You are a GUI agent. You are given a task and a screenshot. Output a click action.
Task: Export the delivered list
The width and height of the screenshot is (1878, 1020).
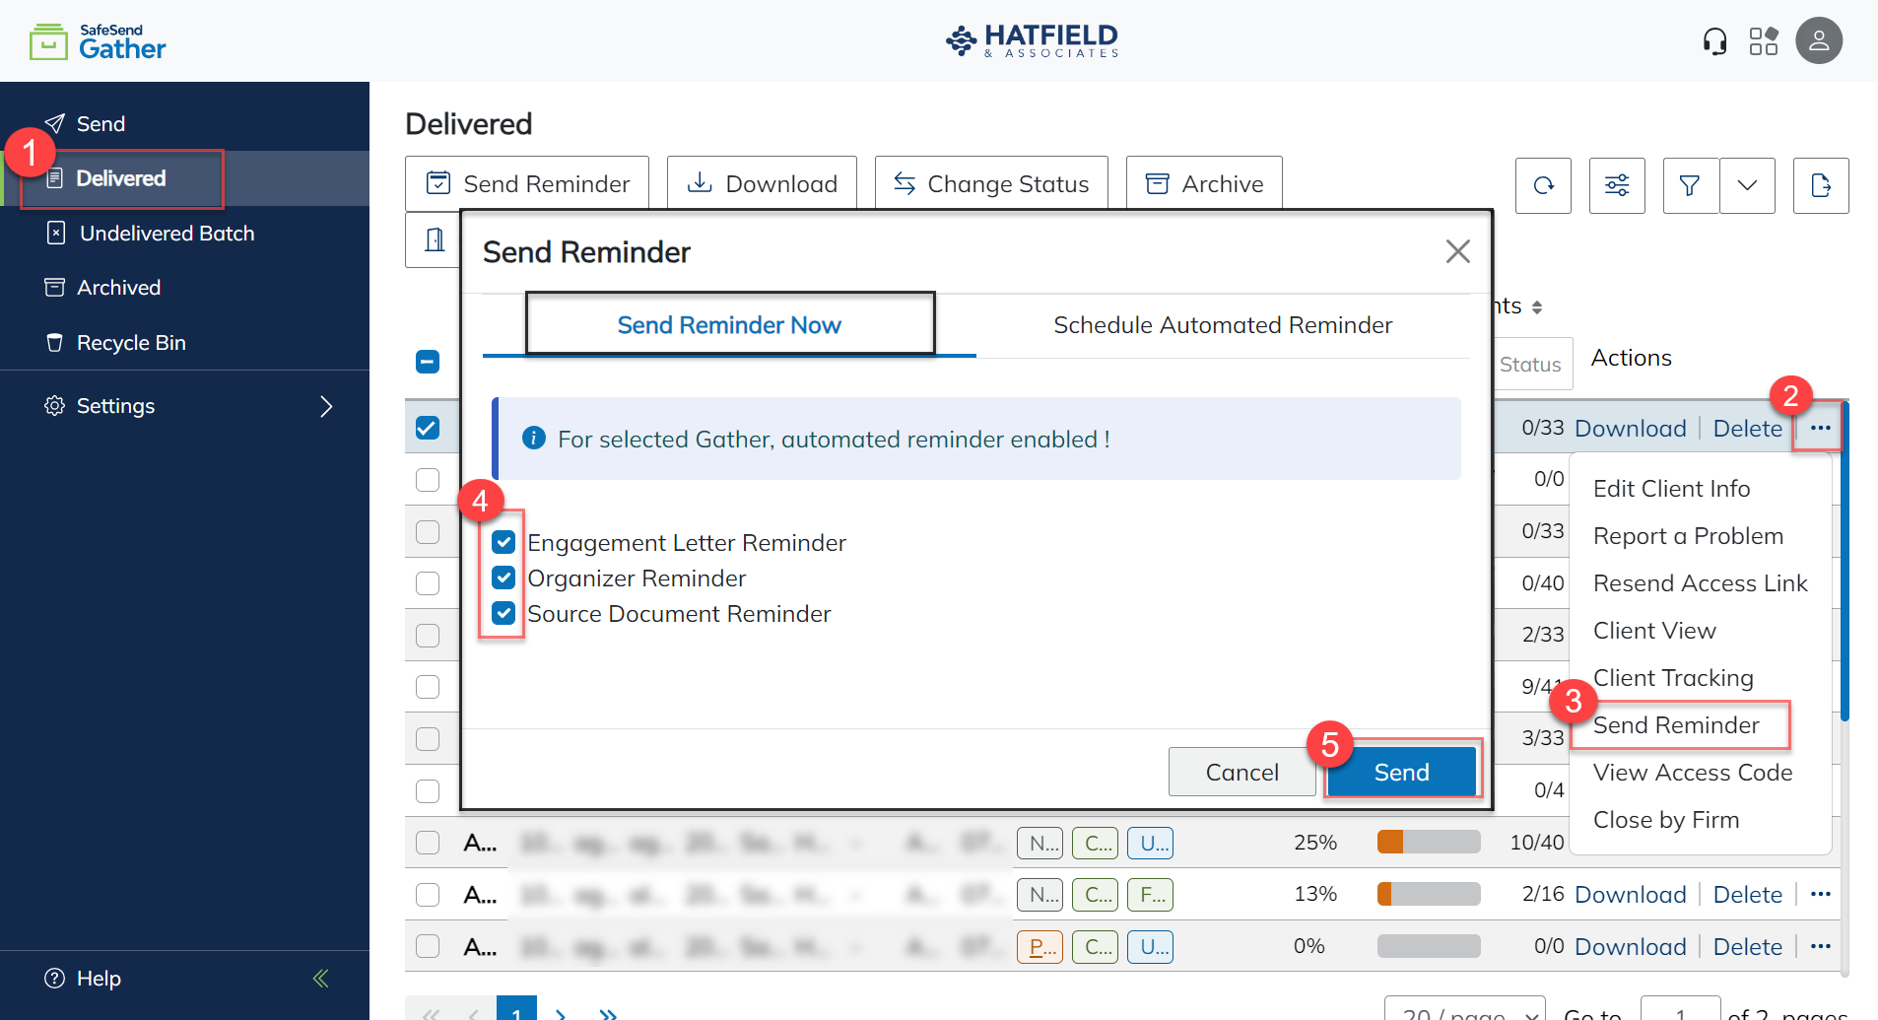(1821, 185)
